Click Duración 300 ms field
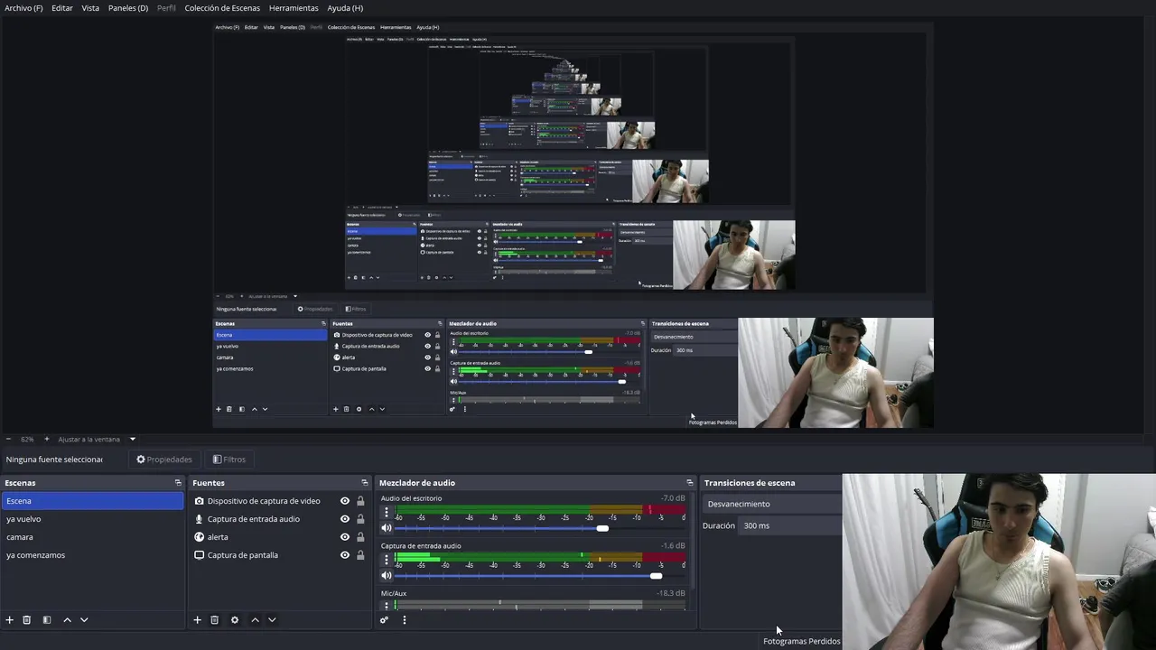1156x650 pixels. point(790,525)
